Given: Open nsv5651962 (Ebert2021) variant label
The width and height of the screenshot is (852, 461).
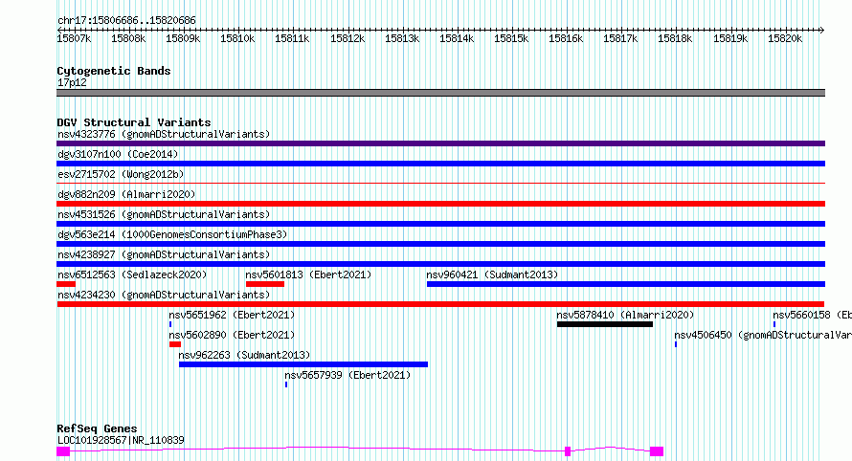Looking at the screenshot, I should 232,315.
